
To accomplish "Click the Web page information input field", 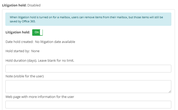I will (x=88, y=104).
